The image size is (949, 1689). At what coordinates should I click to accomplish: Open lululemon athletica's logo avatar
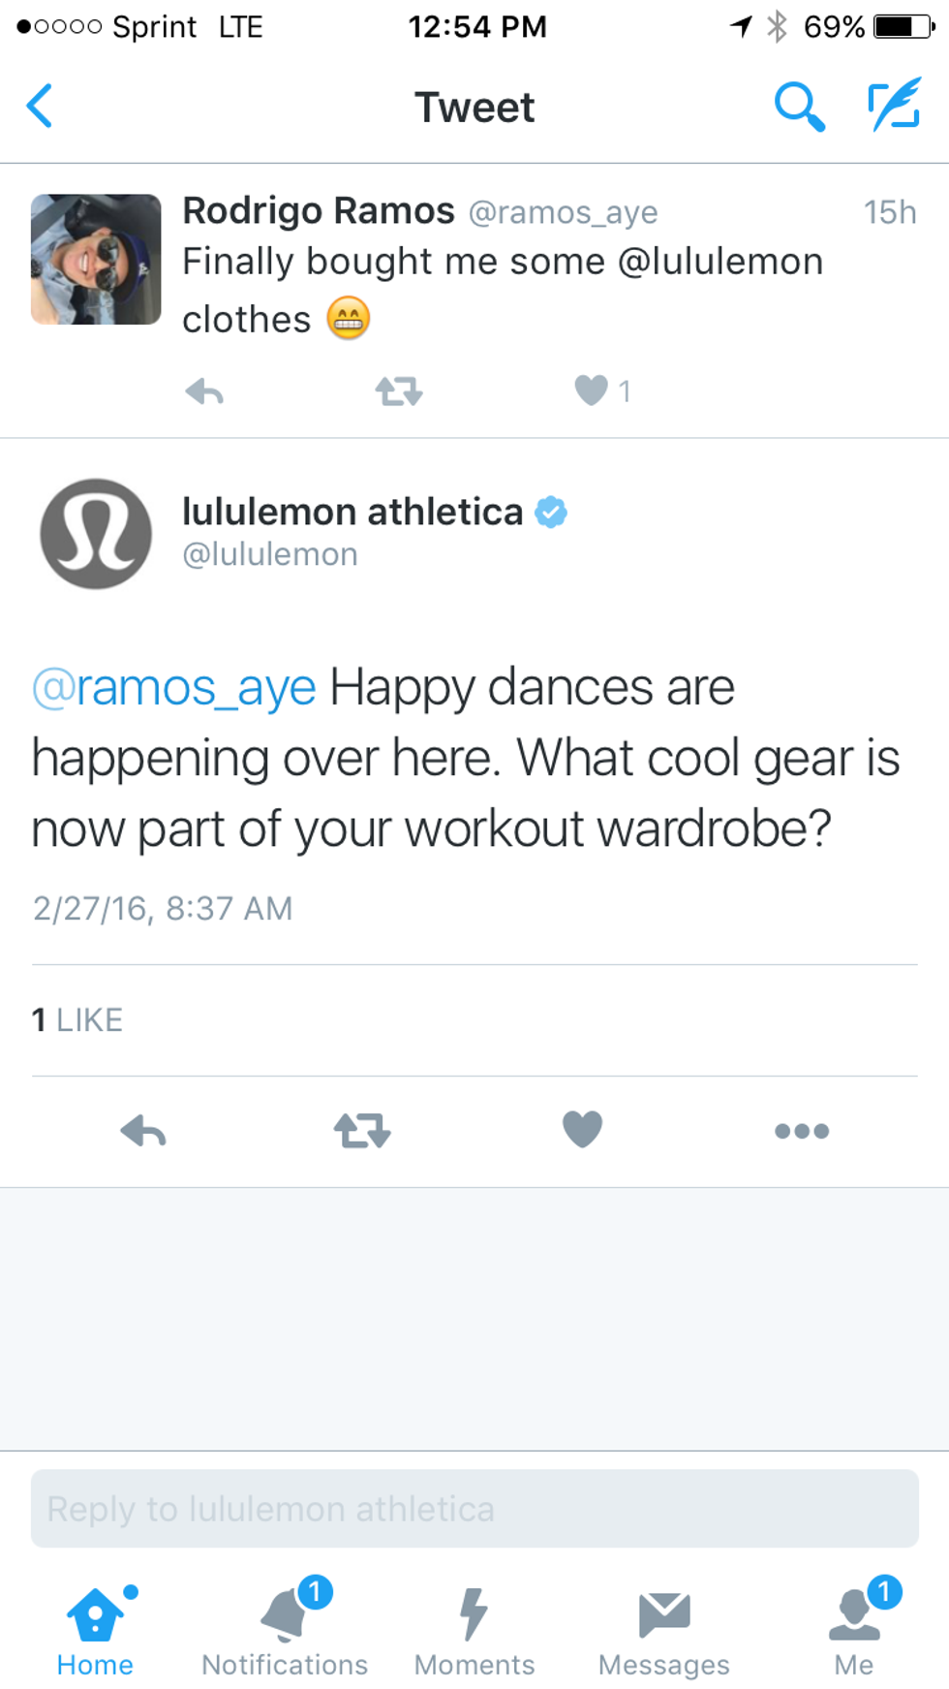click(x=96, y=534)
